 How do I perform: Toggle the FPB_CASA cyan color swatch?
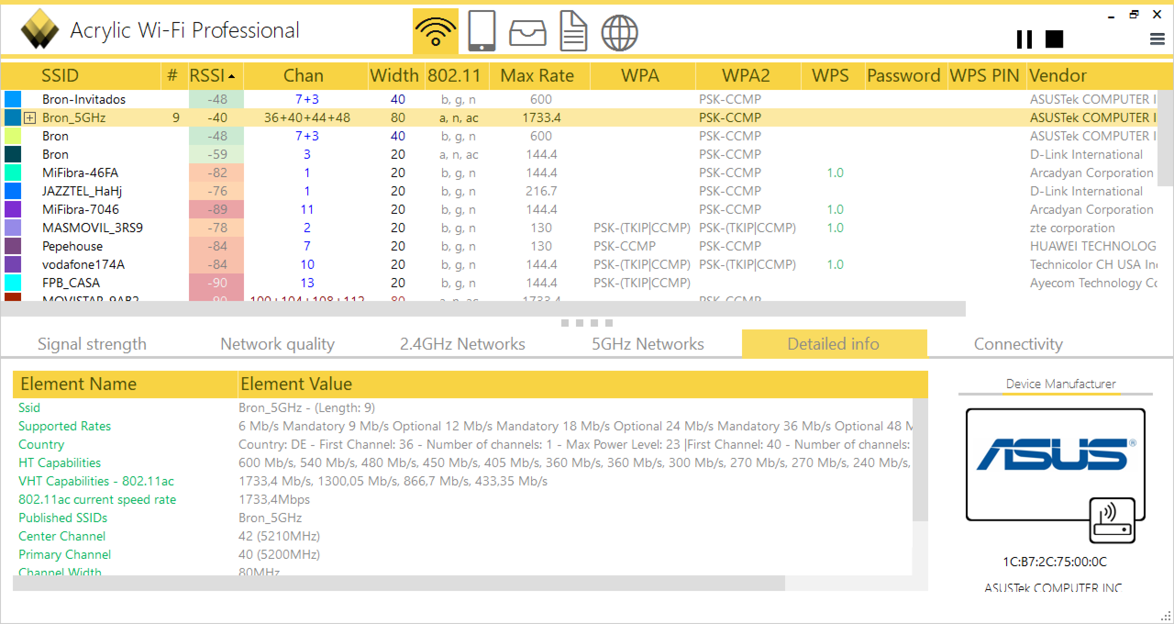tap(13, 283)
